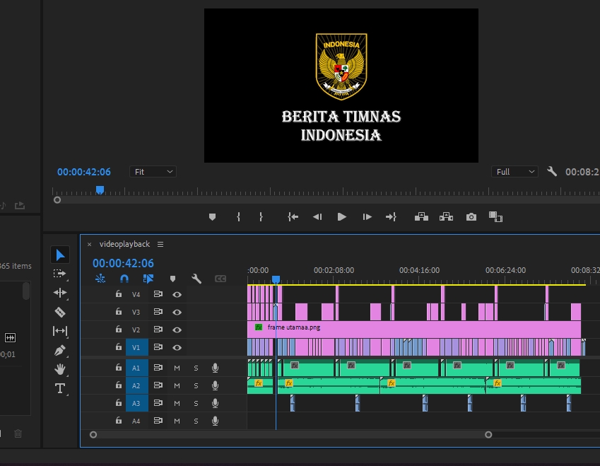Select the Hand tool

point(60,369)
